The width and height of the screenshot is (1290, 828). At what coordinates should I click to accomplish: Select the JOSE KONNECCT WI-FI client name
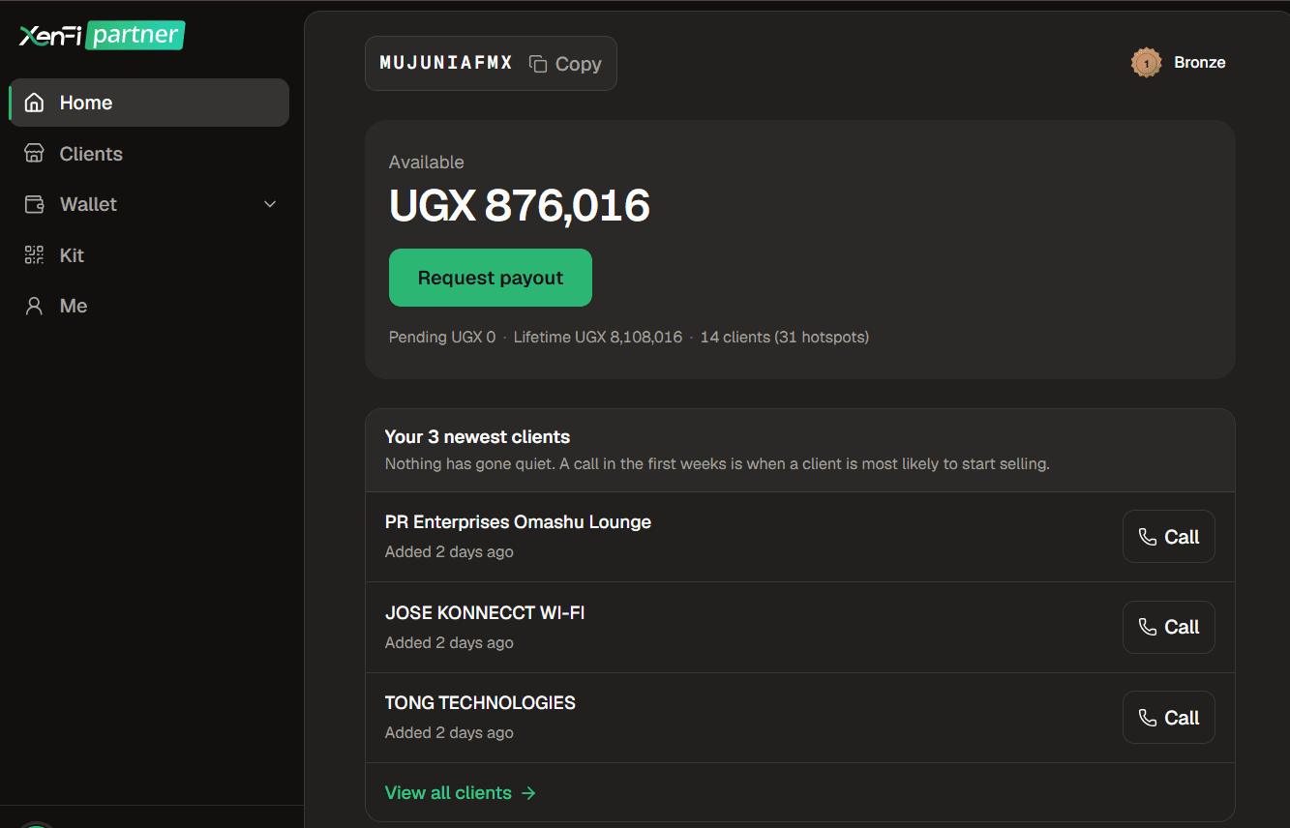(x=485, y=613)
